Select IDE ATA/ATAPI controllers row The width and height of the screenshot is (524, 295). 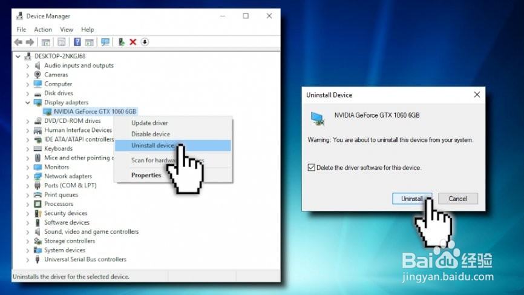point(79,139)
